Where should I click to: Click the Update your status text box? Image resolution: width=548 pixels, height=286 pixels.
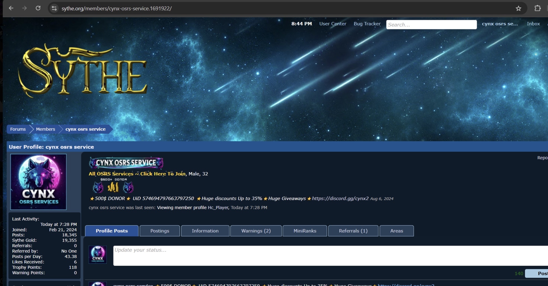click(331, 256)
